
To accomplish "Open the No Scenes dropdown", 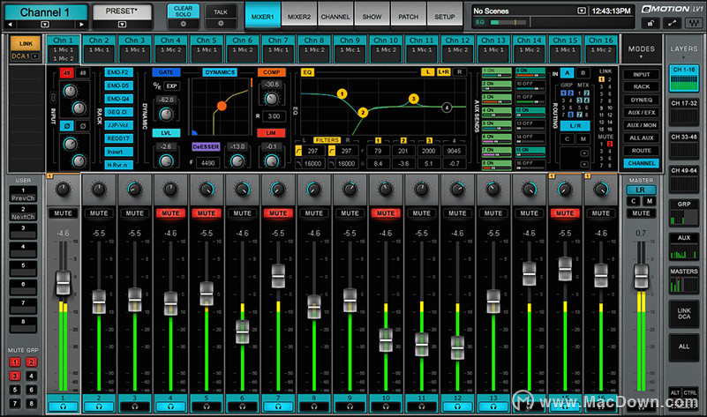I will [582, 11].
